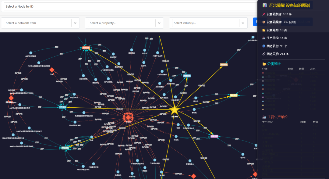Click the 图谱关系: 214 条 statistic
Image resolution: width=329 pixels, height=179 pixels.
click(x=278, y=54)
